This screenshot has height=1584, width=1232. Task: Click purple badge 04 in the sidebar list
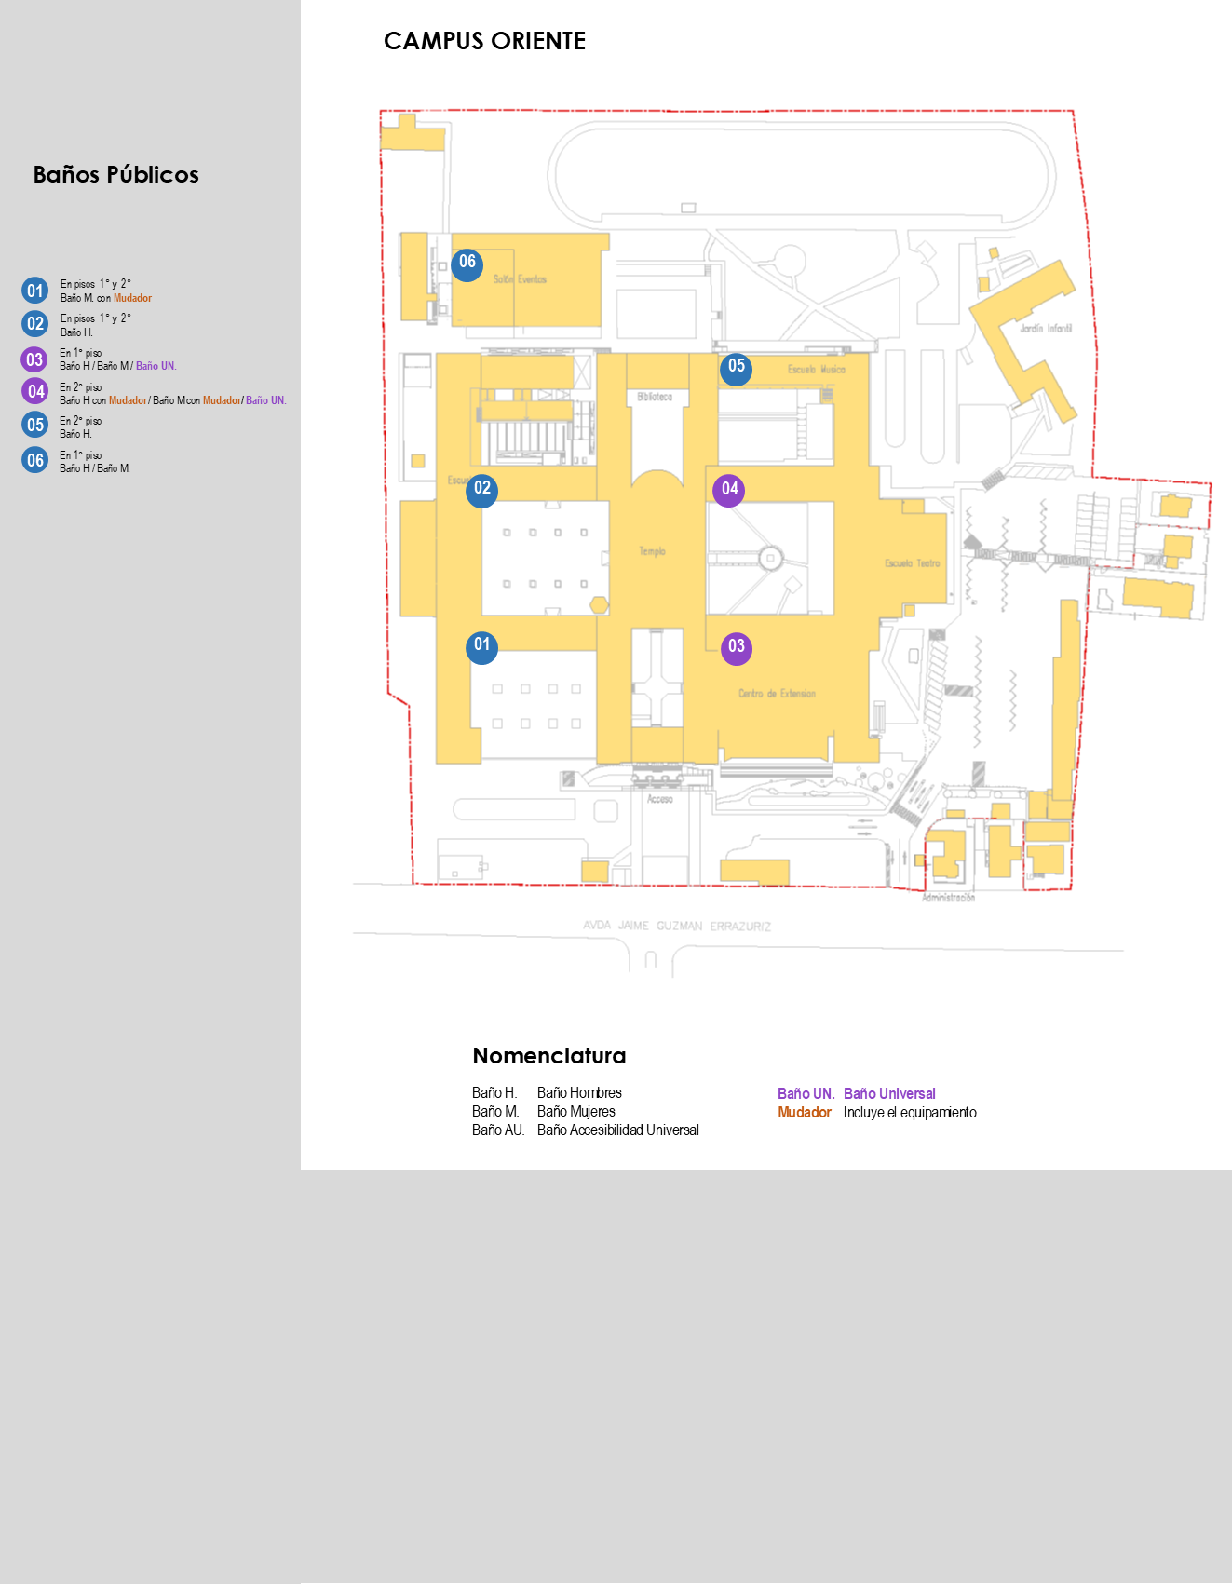(35, 391)
